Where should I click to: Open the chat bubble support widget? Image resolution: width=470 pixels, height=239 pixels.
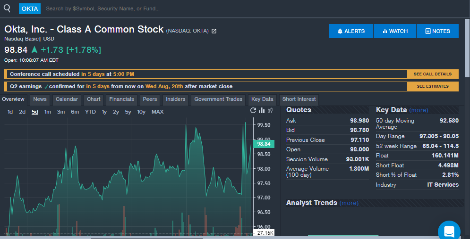(449, 231)
